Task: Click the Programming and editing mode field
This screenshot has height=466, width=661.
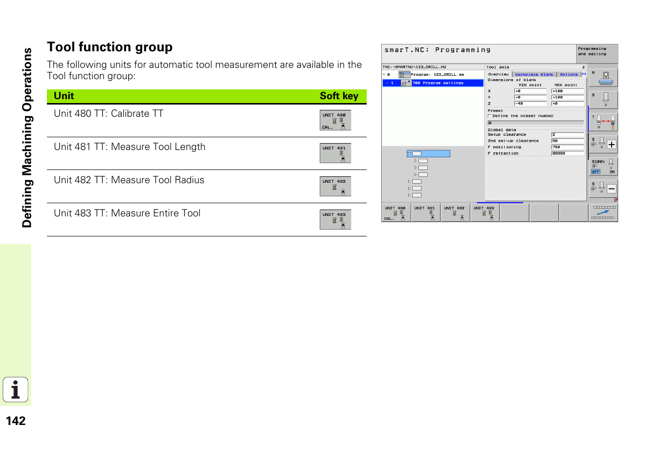Action: click(x=597, y=54)
